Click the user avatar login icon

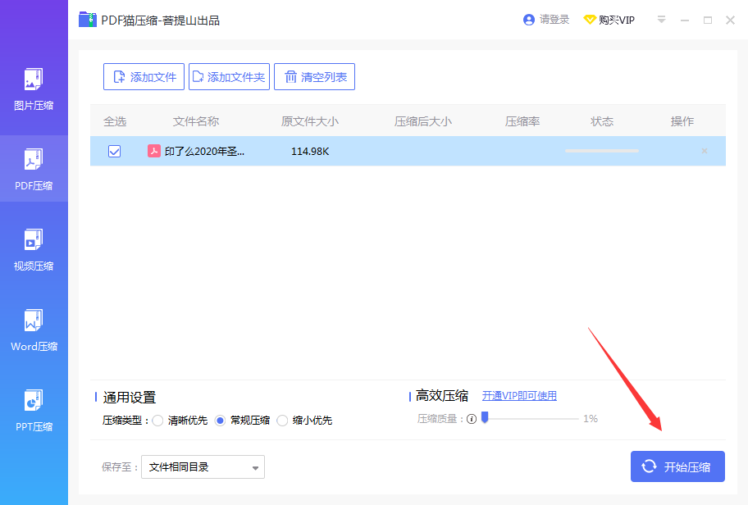[528, 20]
